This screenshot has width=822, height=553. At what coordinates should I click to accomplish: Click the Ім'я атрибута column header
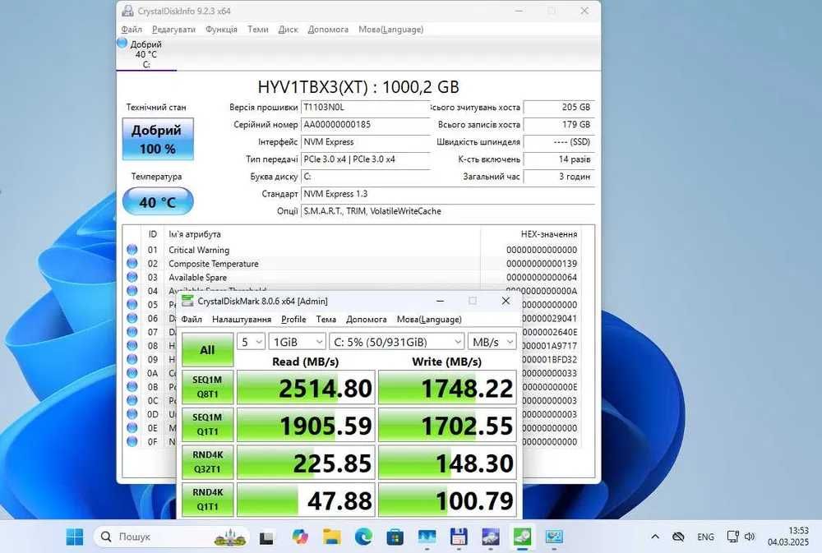pos(195,234)
